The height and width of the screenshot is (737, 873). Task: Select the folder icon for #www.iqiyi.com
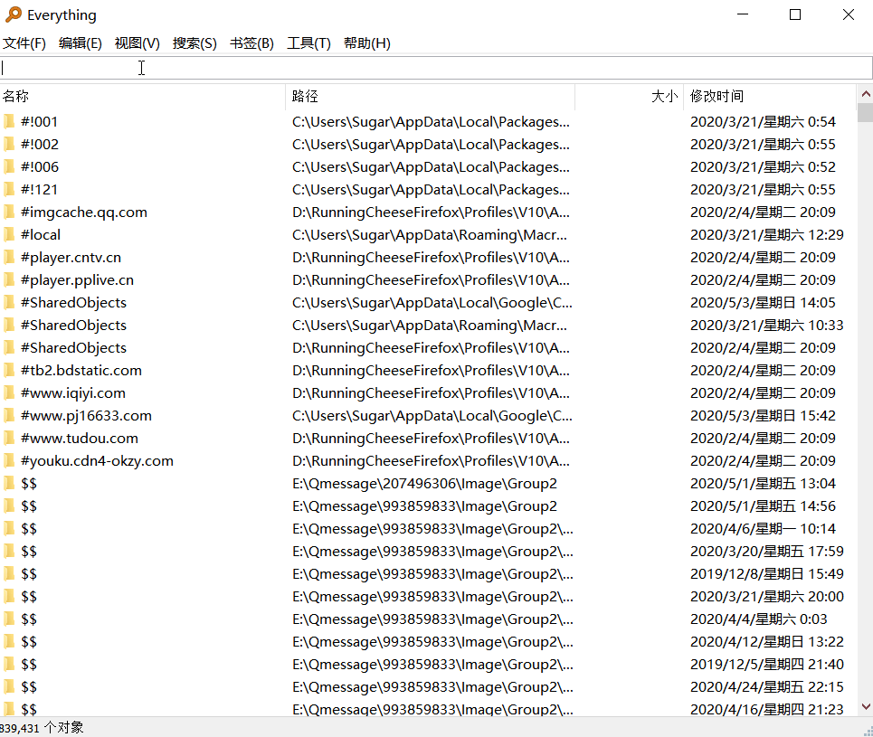tap(9, 392)
